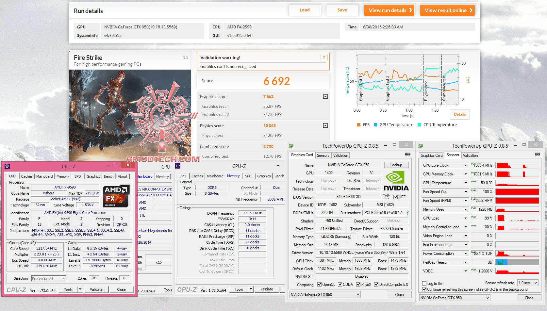Click the green card icon in GPU-Z Sensors title bar
Viewport: 547px width, 311px height.
coord(421,146)
